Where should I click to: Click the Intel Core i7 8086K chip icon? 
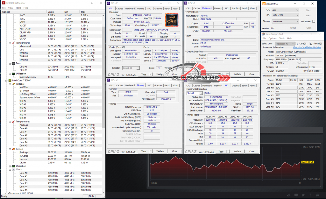[10, 81]
